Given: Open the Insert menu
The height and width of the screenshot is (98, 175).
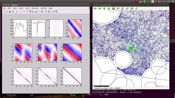Looking at the screenshot, I should [21, 8].
